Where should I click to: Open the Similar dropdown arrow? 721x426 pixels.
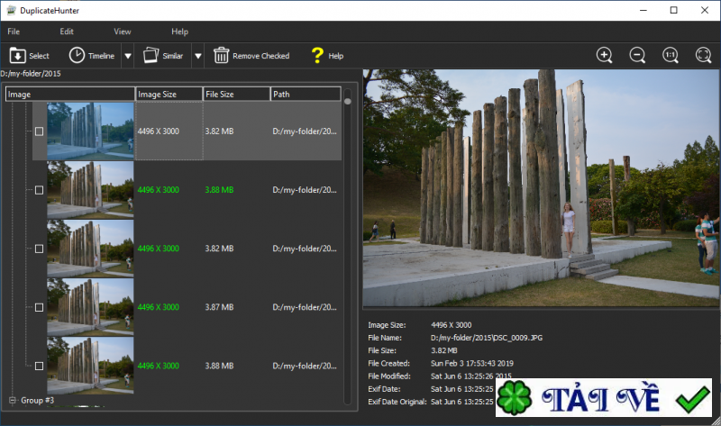coord(197,56)
